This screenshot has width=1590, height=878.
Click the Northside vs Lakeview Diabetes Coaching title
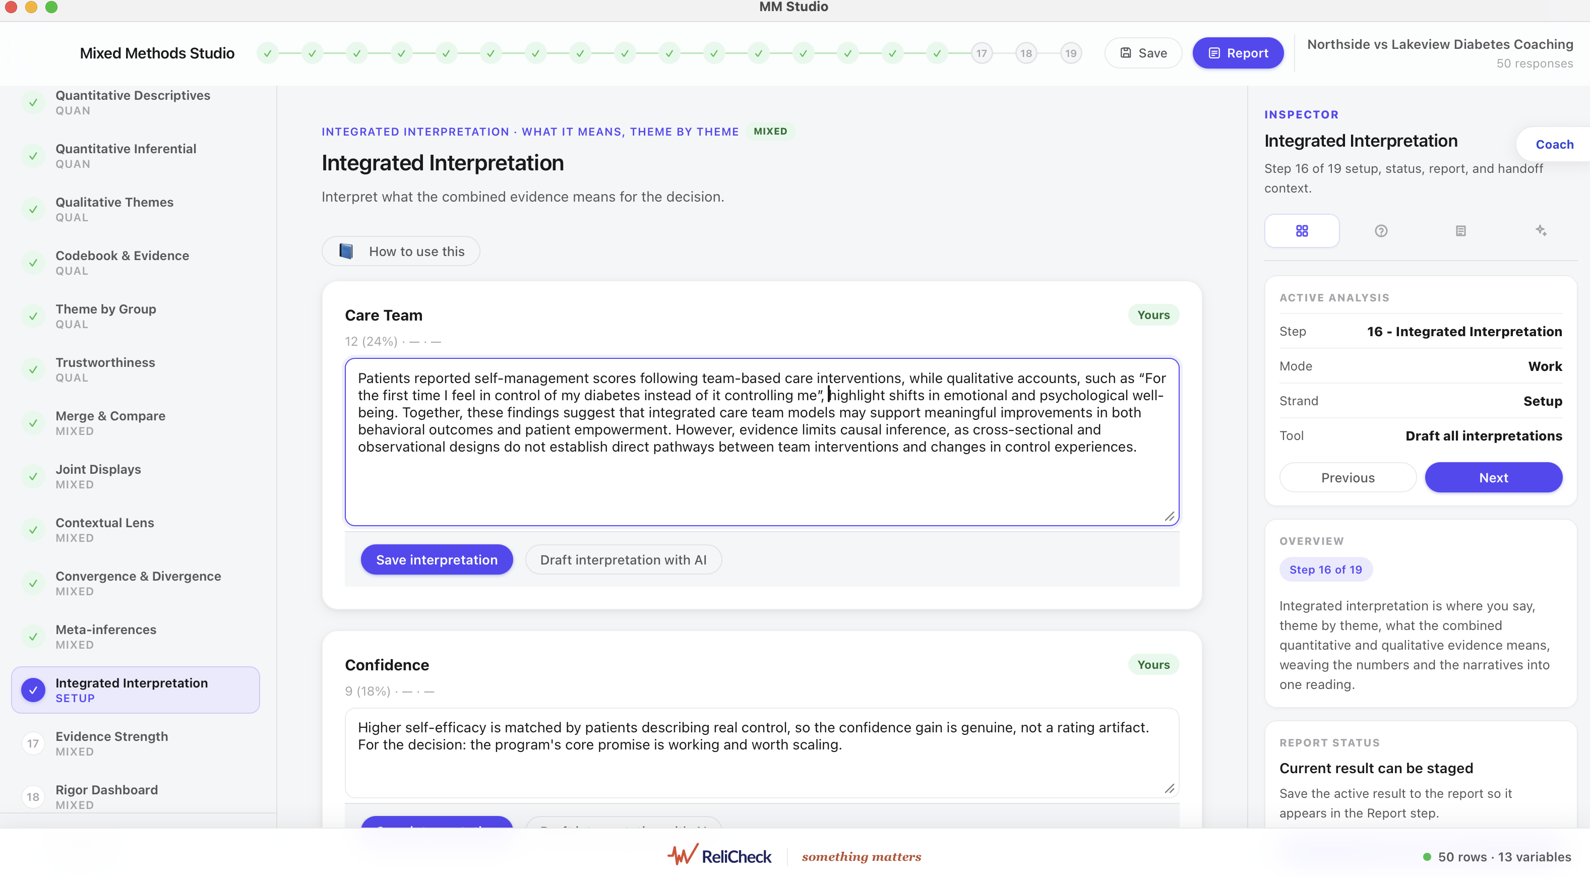click(x=1439, y=44)
